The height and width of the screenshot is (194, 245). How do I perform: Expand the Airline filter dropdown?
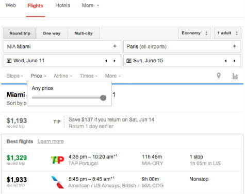(63, 76)
